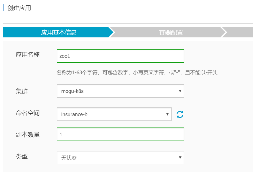Open the 无状态 type dropdown

[120, 157]
